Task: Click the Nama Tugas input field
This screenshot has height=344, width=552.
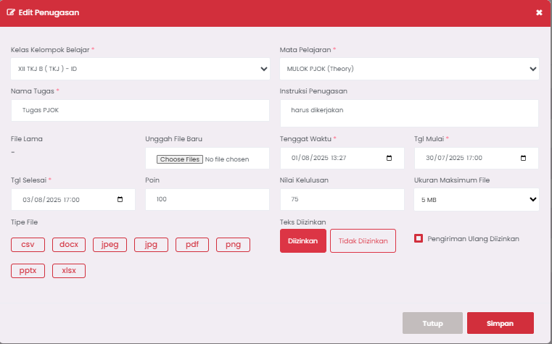Action: pos(140,111)
